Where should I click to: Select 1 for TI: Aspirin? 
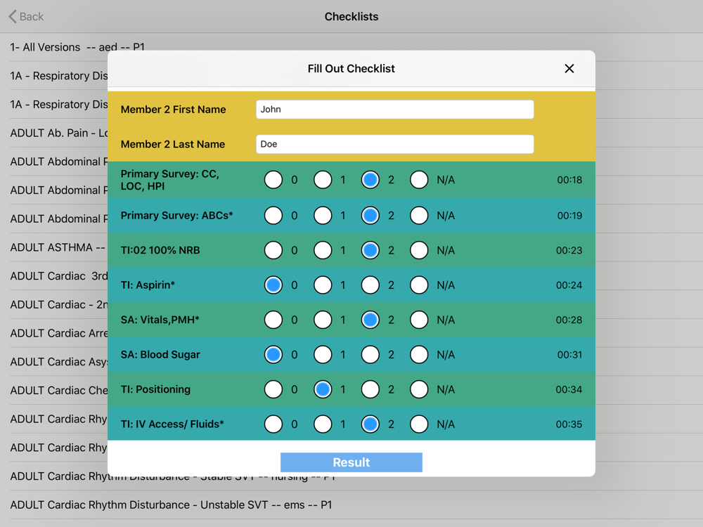click(323, 285)
